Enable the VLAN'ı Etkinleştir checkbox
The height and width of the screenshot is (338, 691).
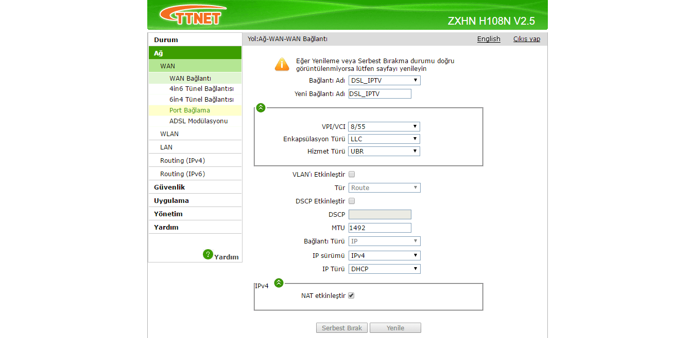click(352, 174)
